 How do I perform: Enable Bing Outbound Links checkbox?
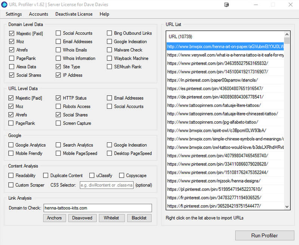tap(109, 33)
